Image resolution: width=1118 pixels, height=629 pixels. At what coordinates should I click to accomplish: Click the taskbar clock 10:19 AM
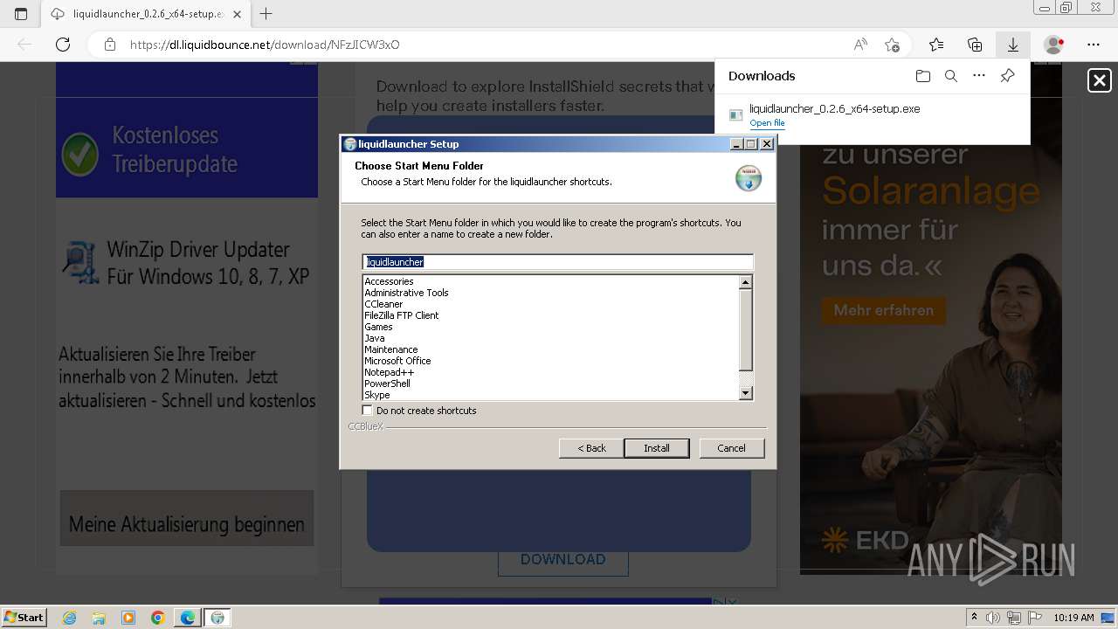pyautogui.click(x=1073, y=618)
